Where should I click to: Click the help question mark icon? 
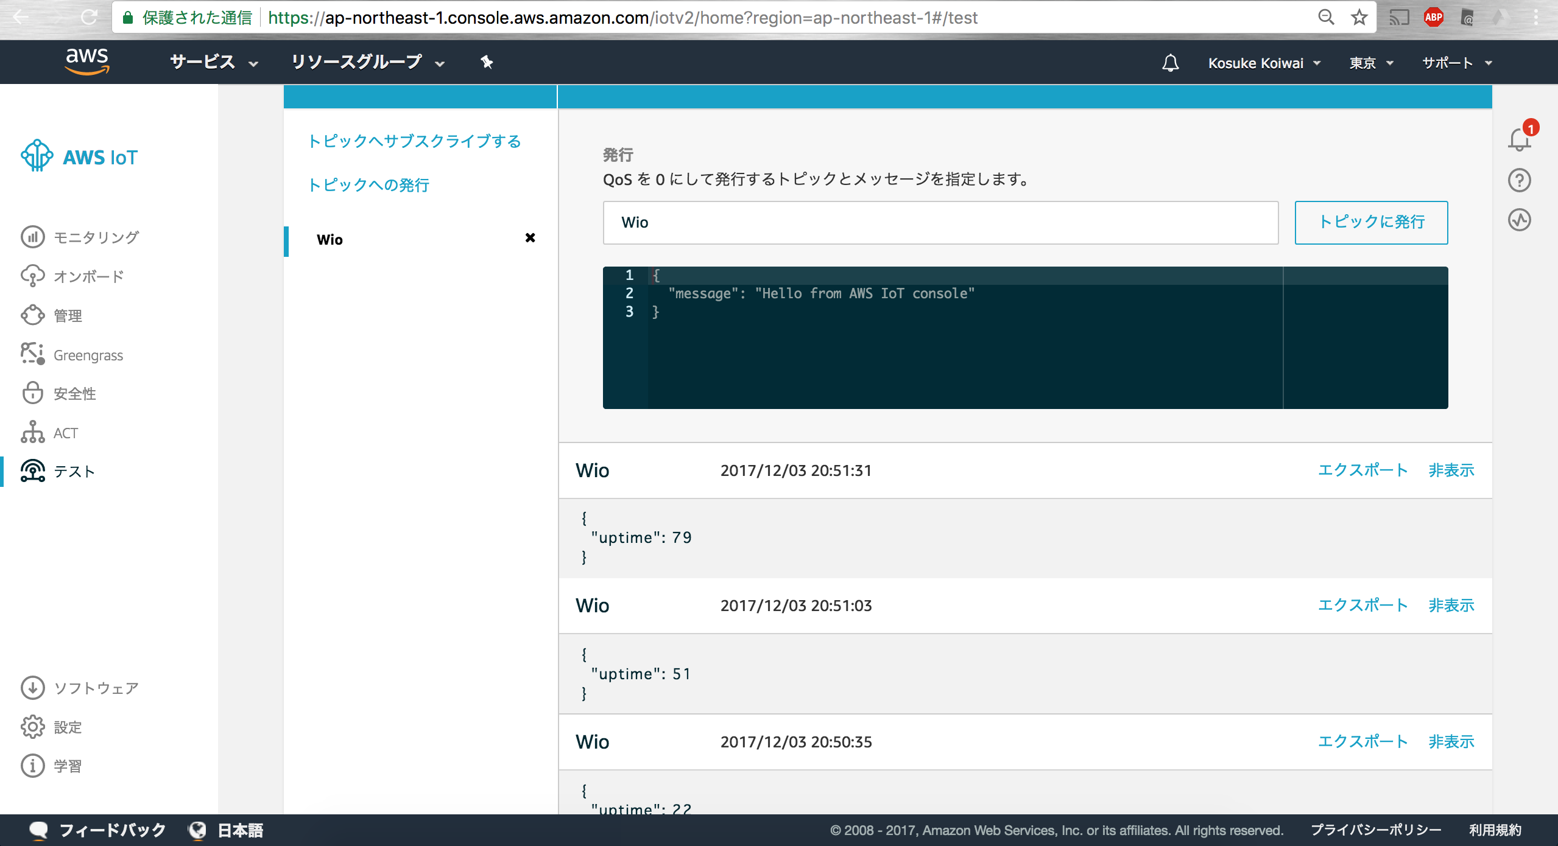click(1519, 180)
